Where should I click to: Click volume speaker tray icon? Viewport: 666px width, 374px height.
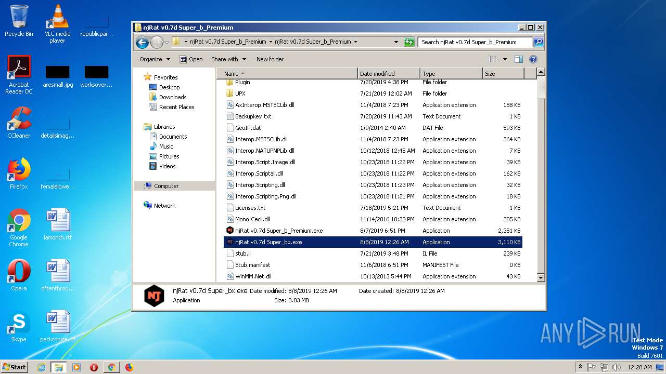(x=617, y=367)
